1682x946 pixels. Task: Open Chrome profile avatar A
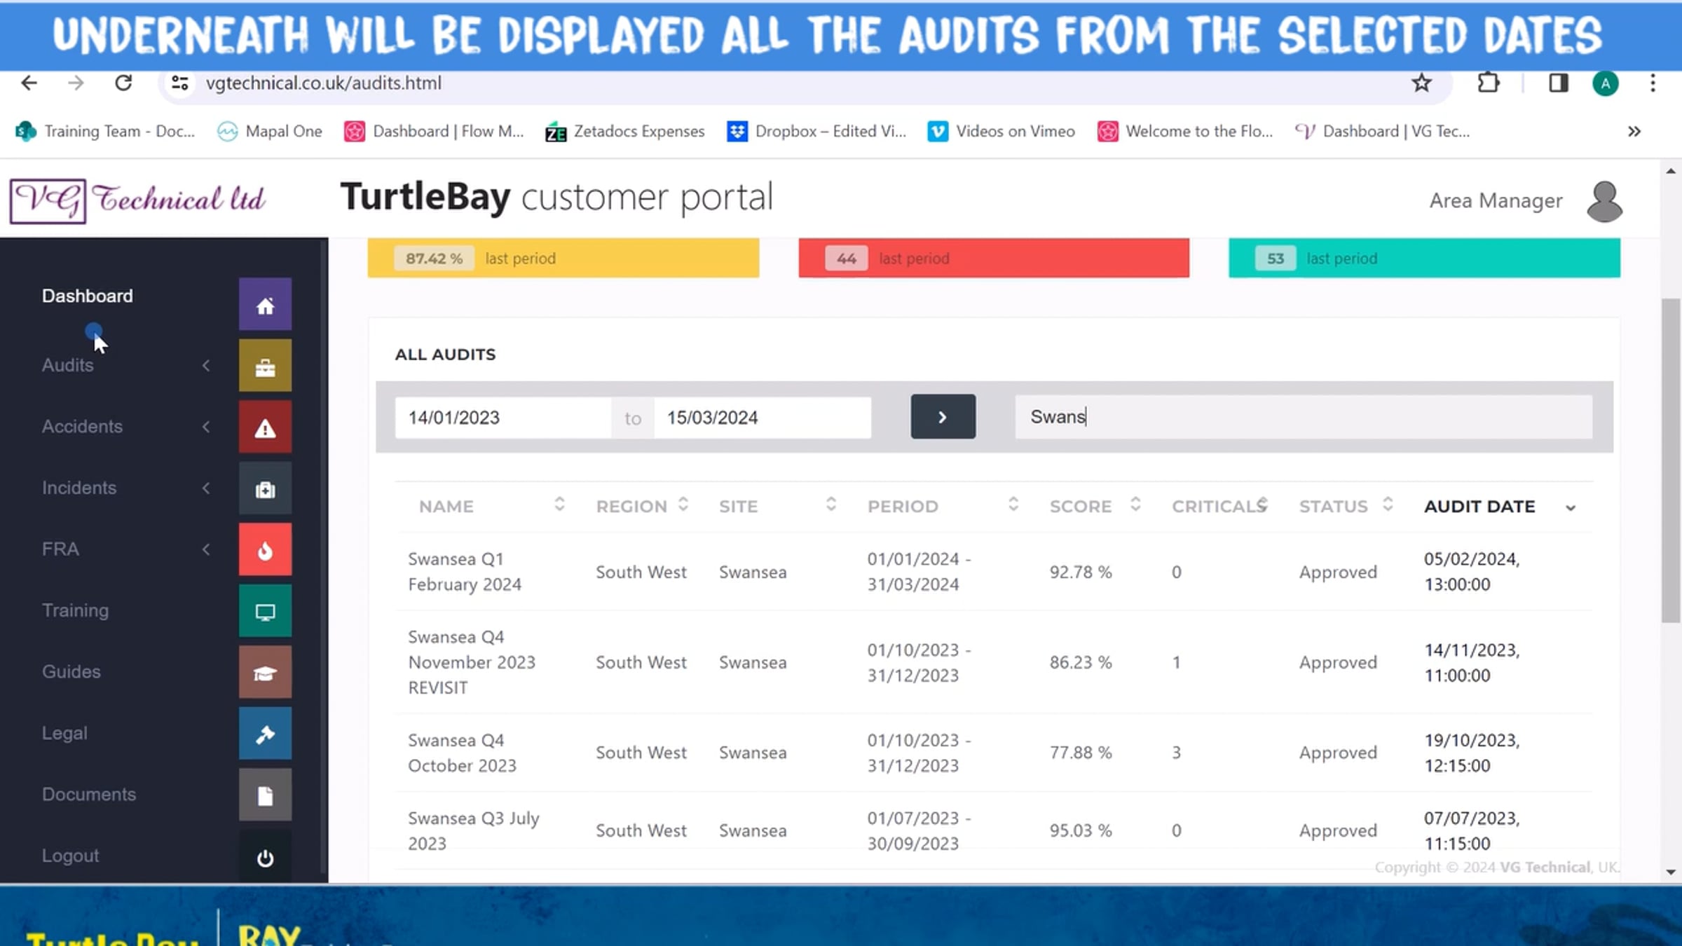[x=1605, y=83]
